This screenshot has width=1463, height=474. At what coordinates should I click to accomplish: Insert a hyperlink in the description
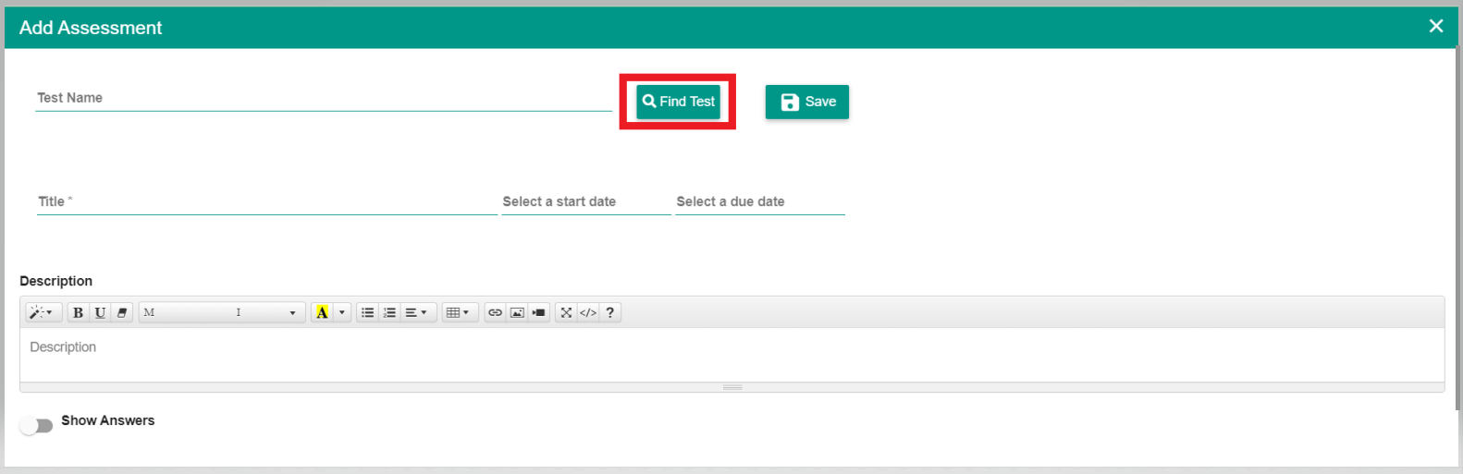coord(495,312)
